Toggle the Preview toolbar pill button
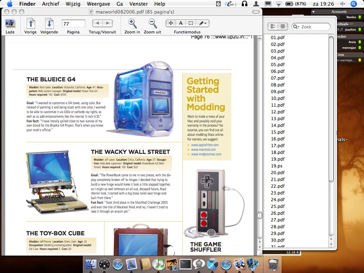 [256, 12]
